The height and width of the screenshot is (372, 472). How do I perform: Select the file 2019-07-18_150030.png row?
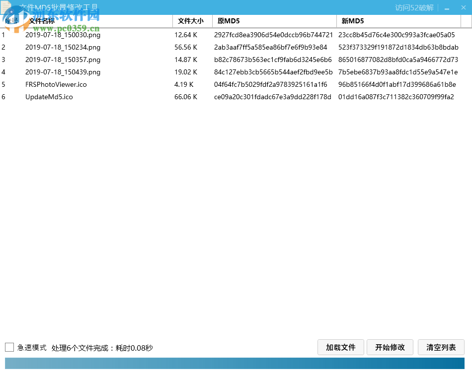pos(62,35)
